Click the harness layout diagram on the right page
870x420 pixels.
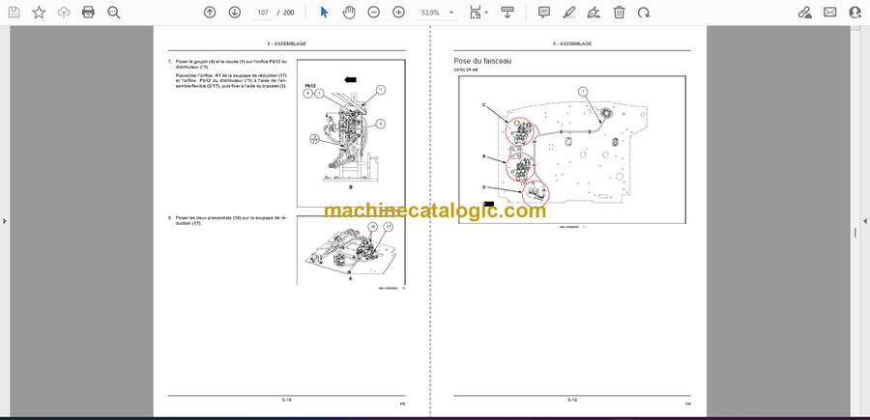pyautogui.click(x=572, y=150)
